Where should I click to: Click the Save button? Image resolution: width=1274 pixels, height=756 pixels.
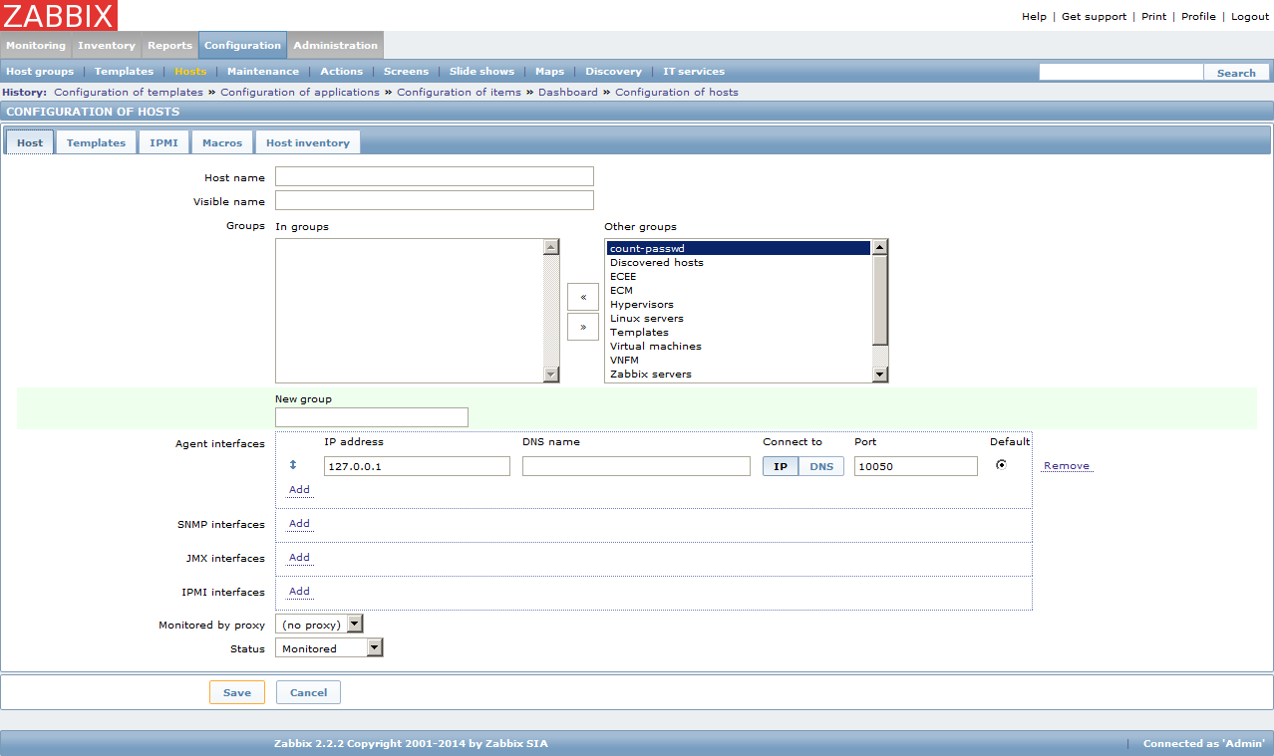pyautogui.click(x=237, y=692)
